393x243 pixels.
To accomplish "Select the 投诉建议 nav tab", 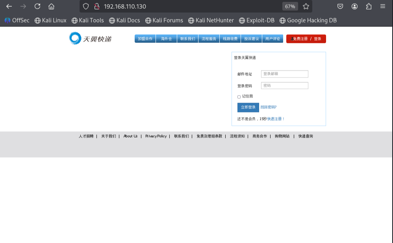I will coord(251,39).
